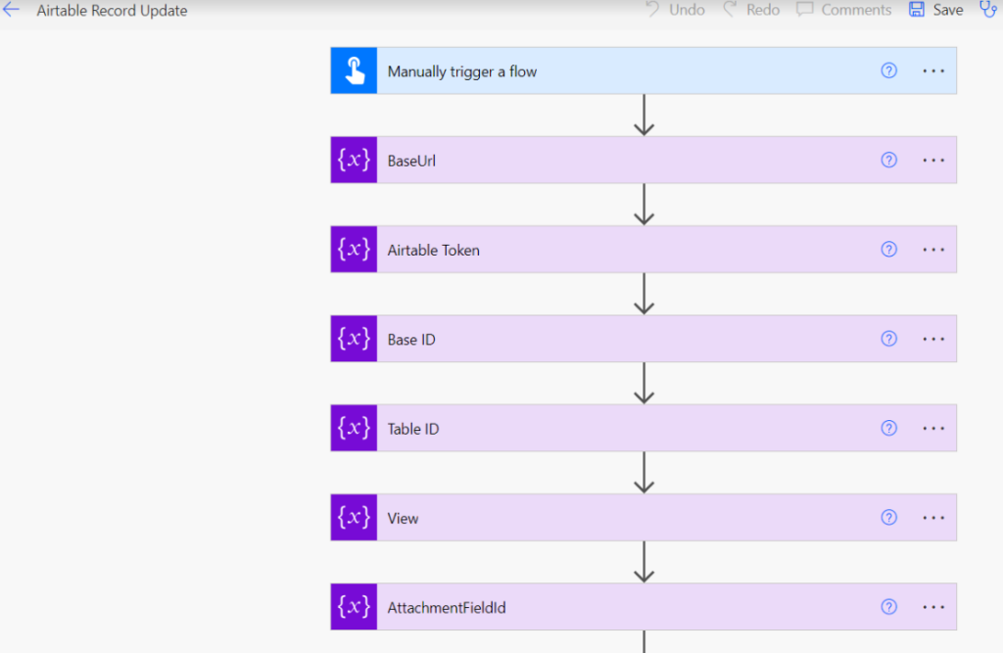1003x653 pixels.
Task: Open ellipsis menu on Manually trigger a flow
Action: point(933,71)
